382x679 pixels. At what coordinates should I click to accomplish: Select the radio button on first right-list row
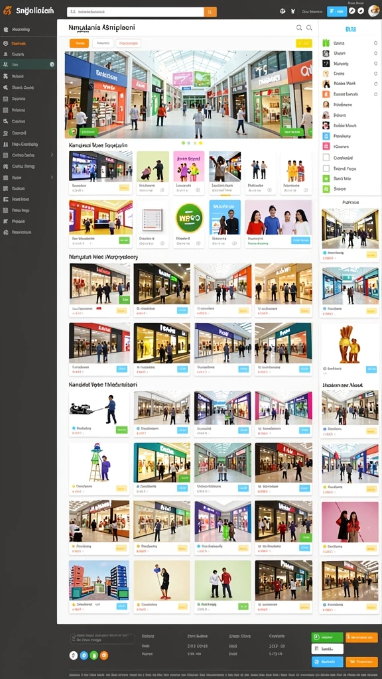375,43
